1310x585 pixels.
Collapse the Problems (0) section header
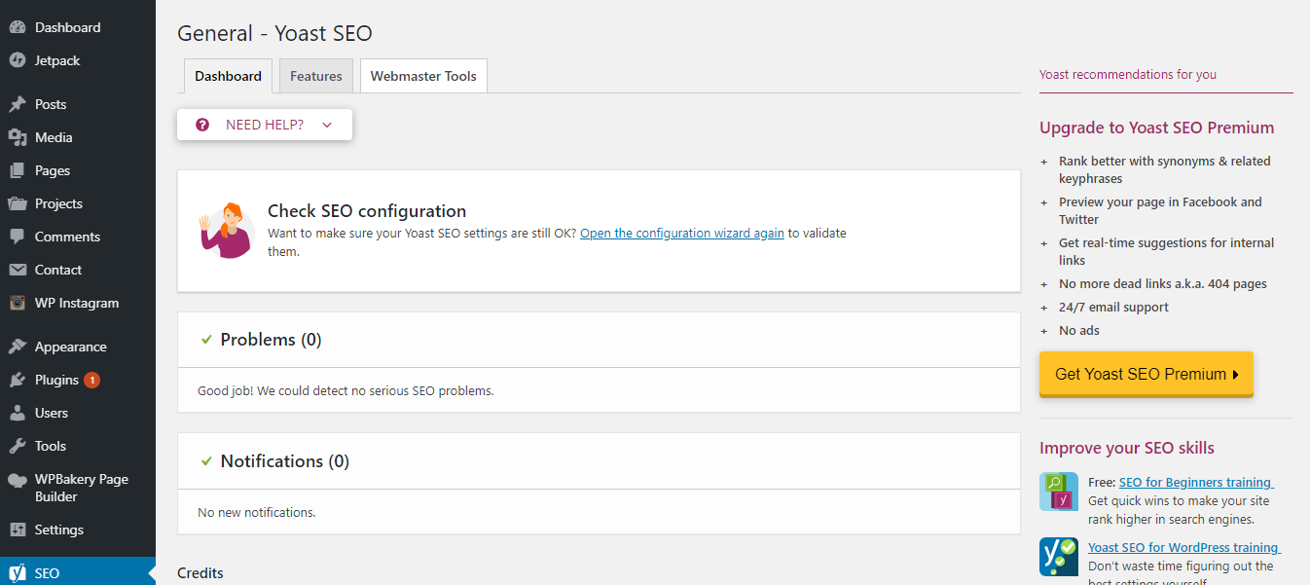tap(599, 340)
